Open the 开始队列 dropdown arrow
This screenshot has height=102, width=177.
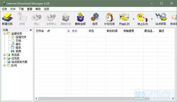(x=133, y=19)
